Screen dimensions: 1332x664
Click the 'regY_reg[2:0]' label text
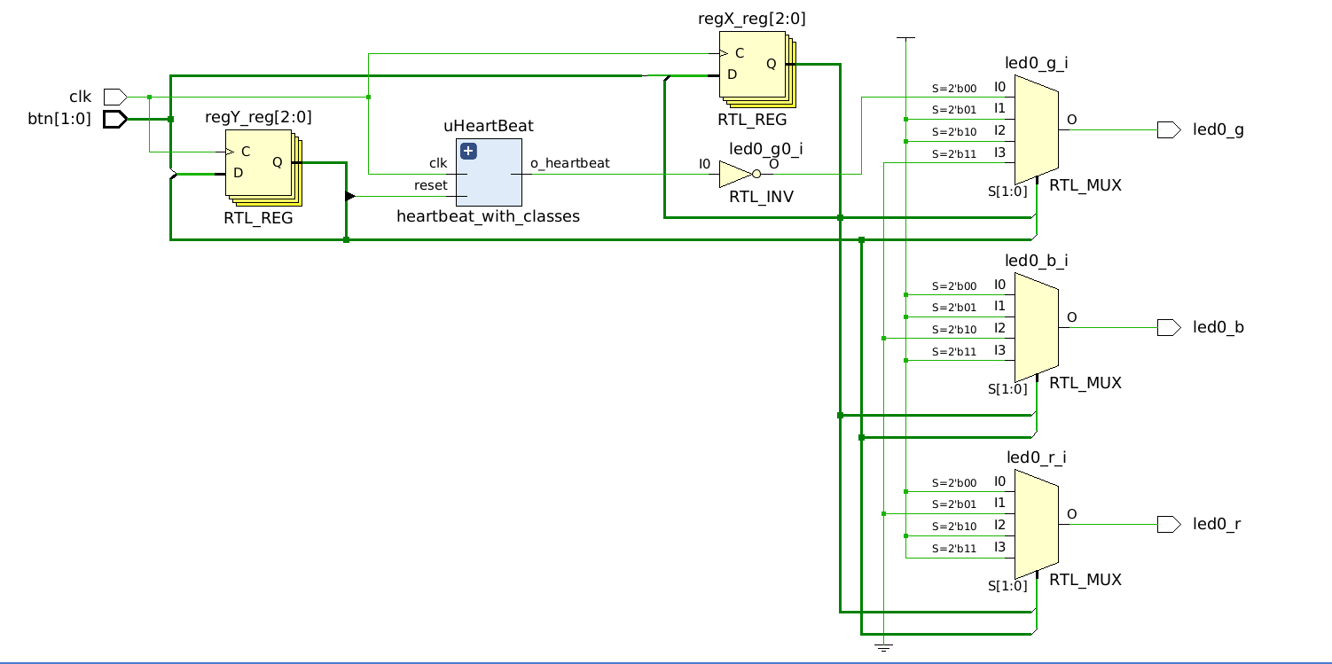[x=258, y=117]
